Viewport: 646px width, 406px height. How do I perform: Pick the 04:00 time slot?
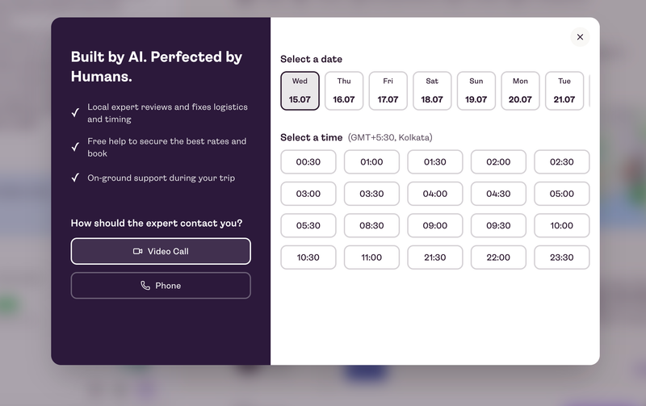435,194
